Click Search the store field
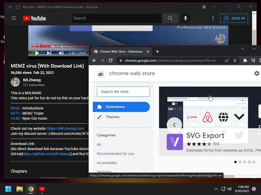This screenshot has height=195, width=261. (123, 92)
